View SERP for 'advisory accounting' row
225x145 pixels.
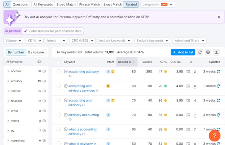(x=188, y=115)
